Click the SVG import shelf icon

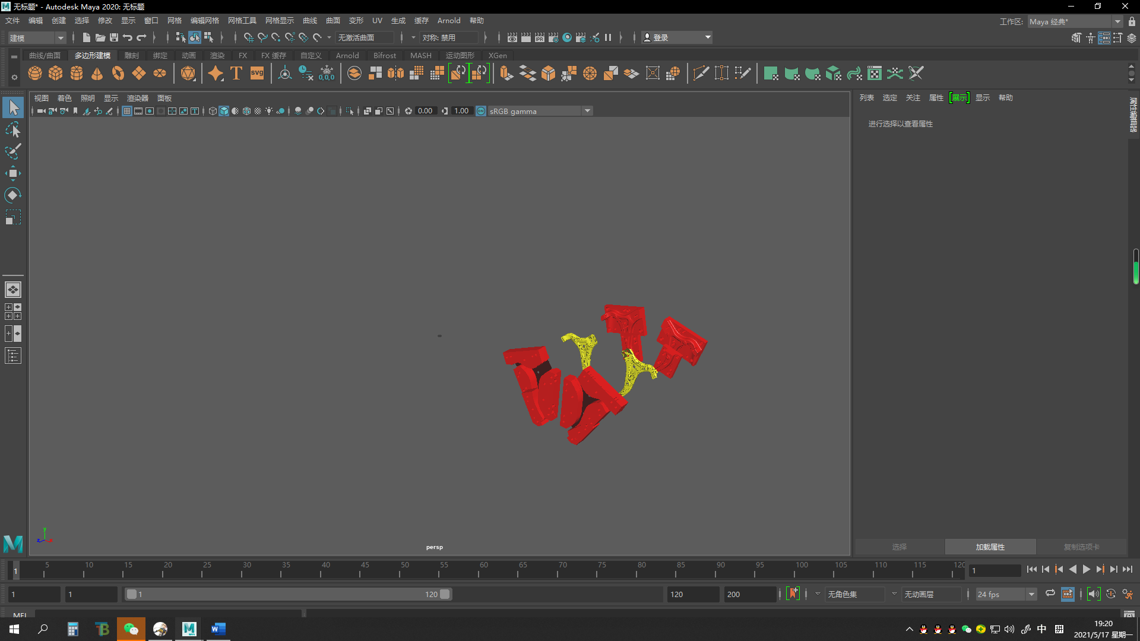(x=257, y=74)
